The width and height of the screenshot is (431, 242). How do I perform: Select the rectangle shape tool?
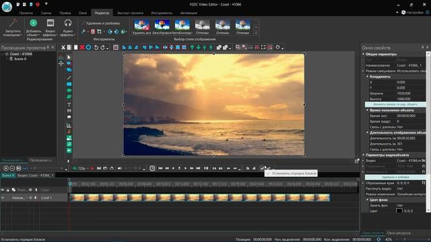click(69, 84)
